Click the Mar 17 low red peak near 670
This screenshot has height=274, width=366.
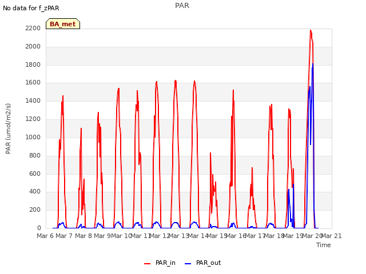(x=252, y=168)
